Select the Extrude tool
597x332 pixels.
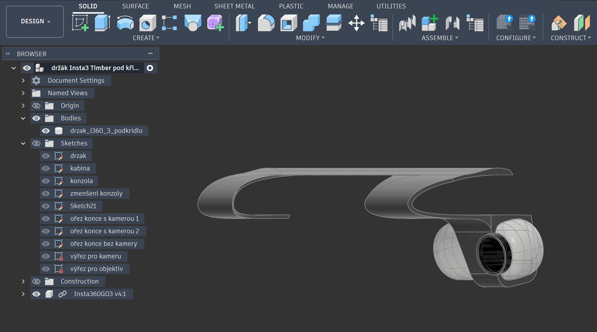102,23
